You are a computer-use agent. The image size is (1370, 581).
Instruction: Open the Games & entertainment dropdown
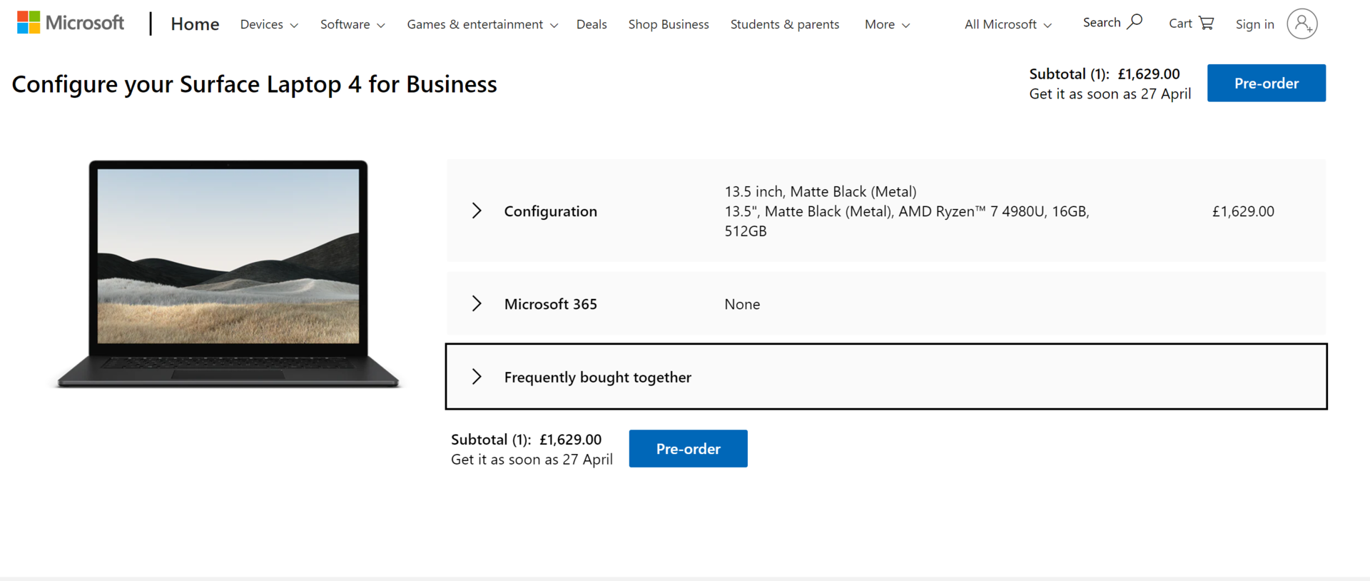point(482,24)
